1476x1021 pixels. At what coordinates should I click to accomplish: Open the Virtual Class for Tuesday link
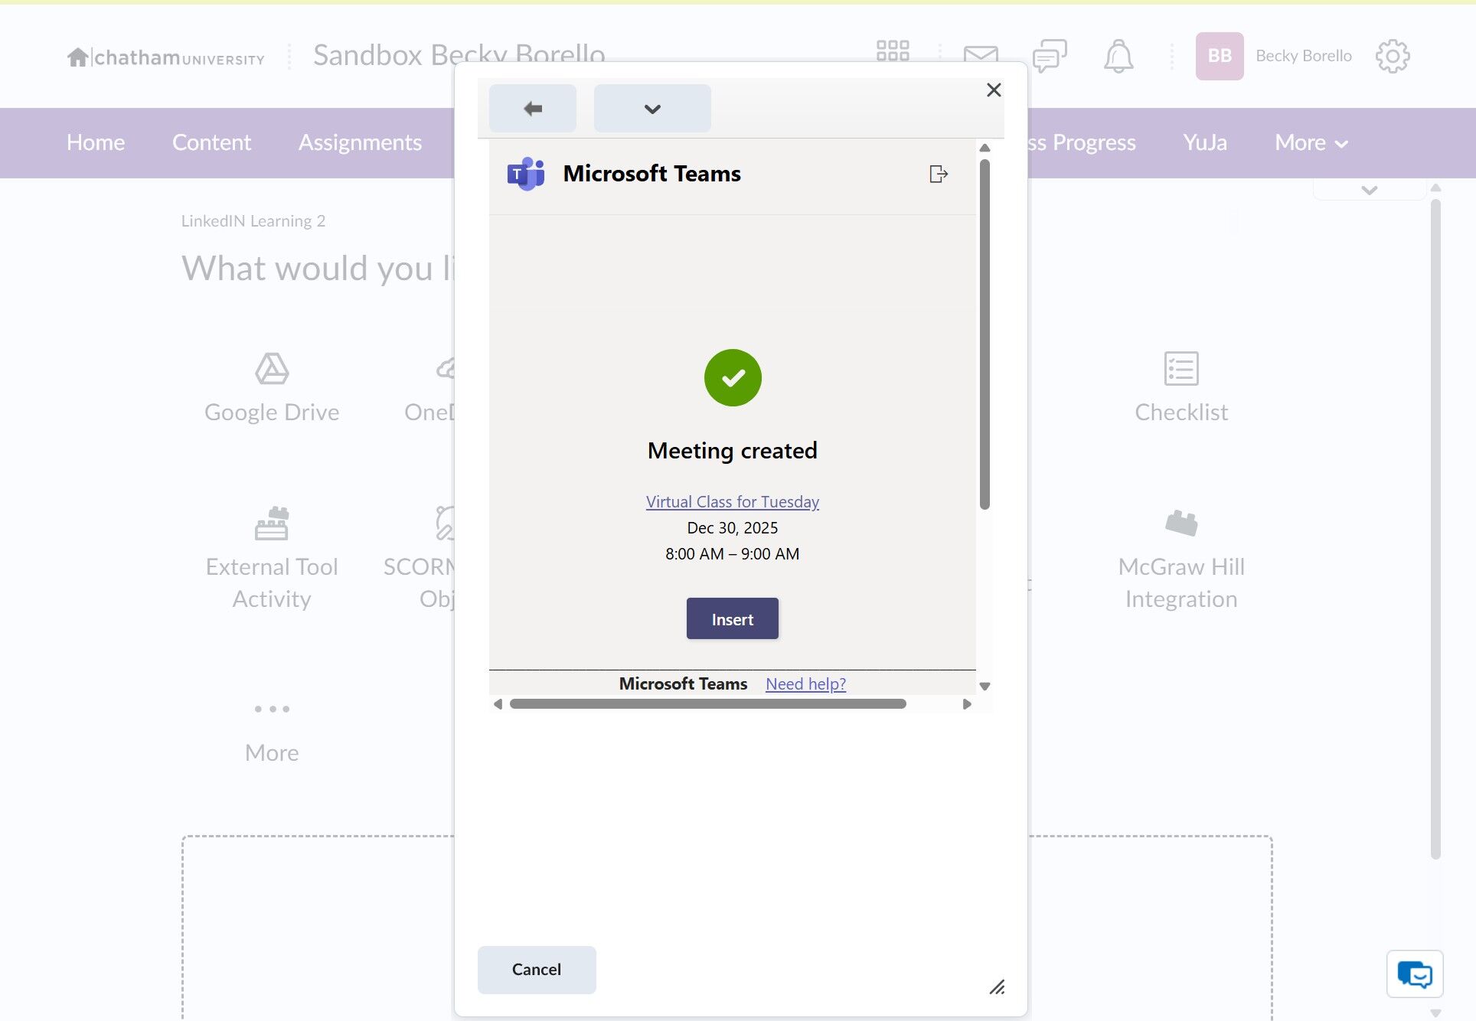(x=732, y=502)
